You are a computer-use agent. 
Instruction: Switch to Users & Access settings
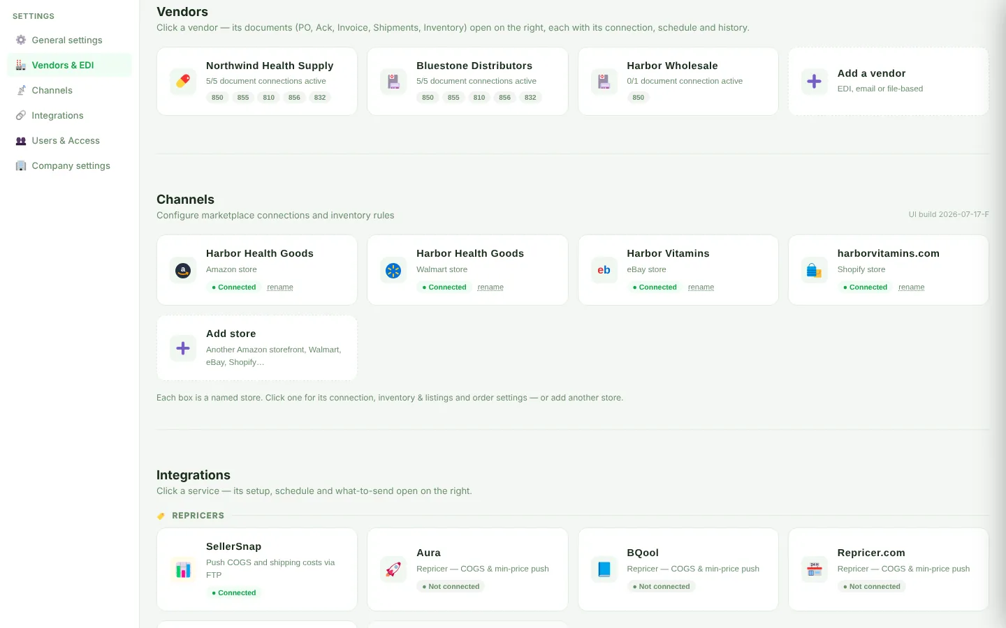click(x=69, y=140)
